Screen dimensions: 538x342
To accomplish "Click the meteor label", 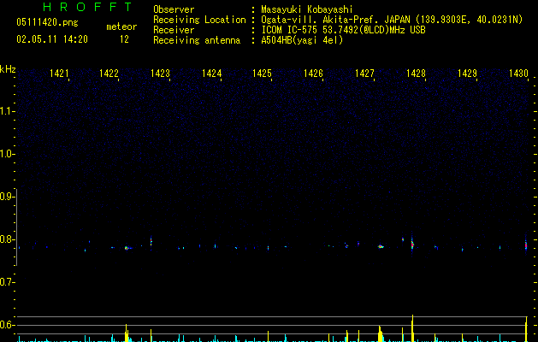I will tap(121, 27).
